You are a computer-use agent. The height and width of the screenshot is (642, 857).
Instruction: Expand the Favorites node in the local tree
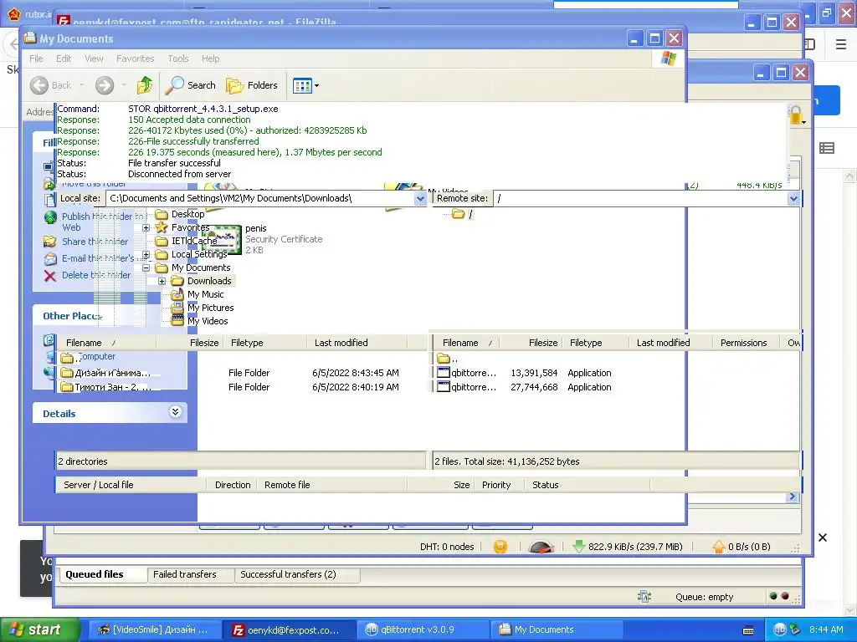(146, 227)
